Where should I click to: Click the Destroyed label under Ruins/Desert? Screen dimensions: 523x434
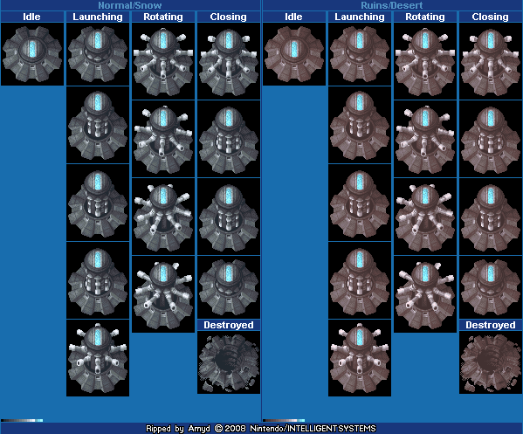pos(491,325)
